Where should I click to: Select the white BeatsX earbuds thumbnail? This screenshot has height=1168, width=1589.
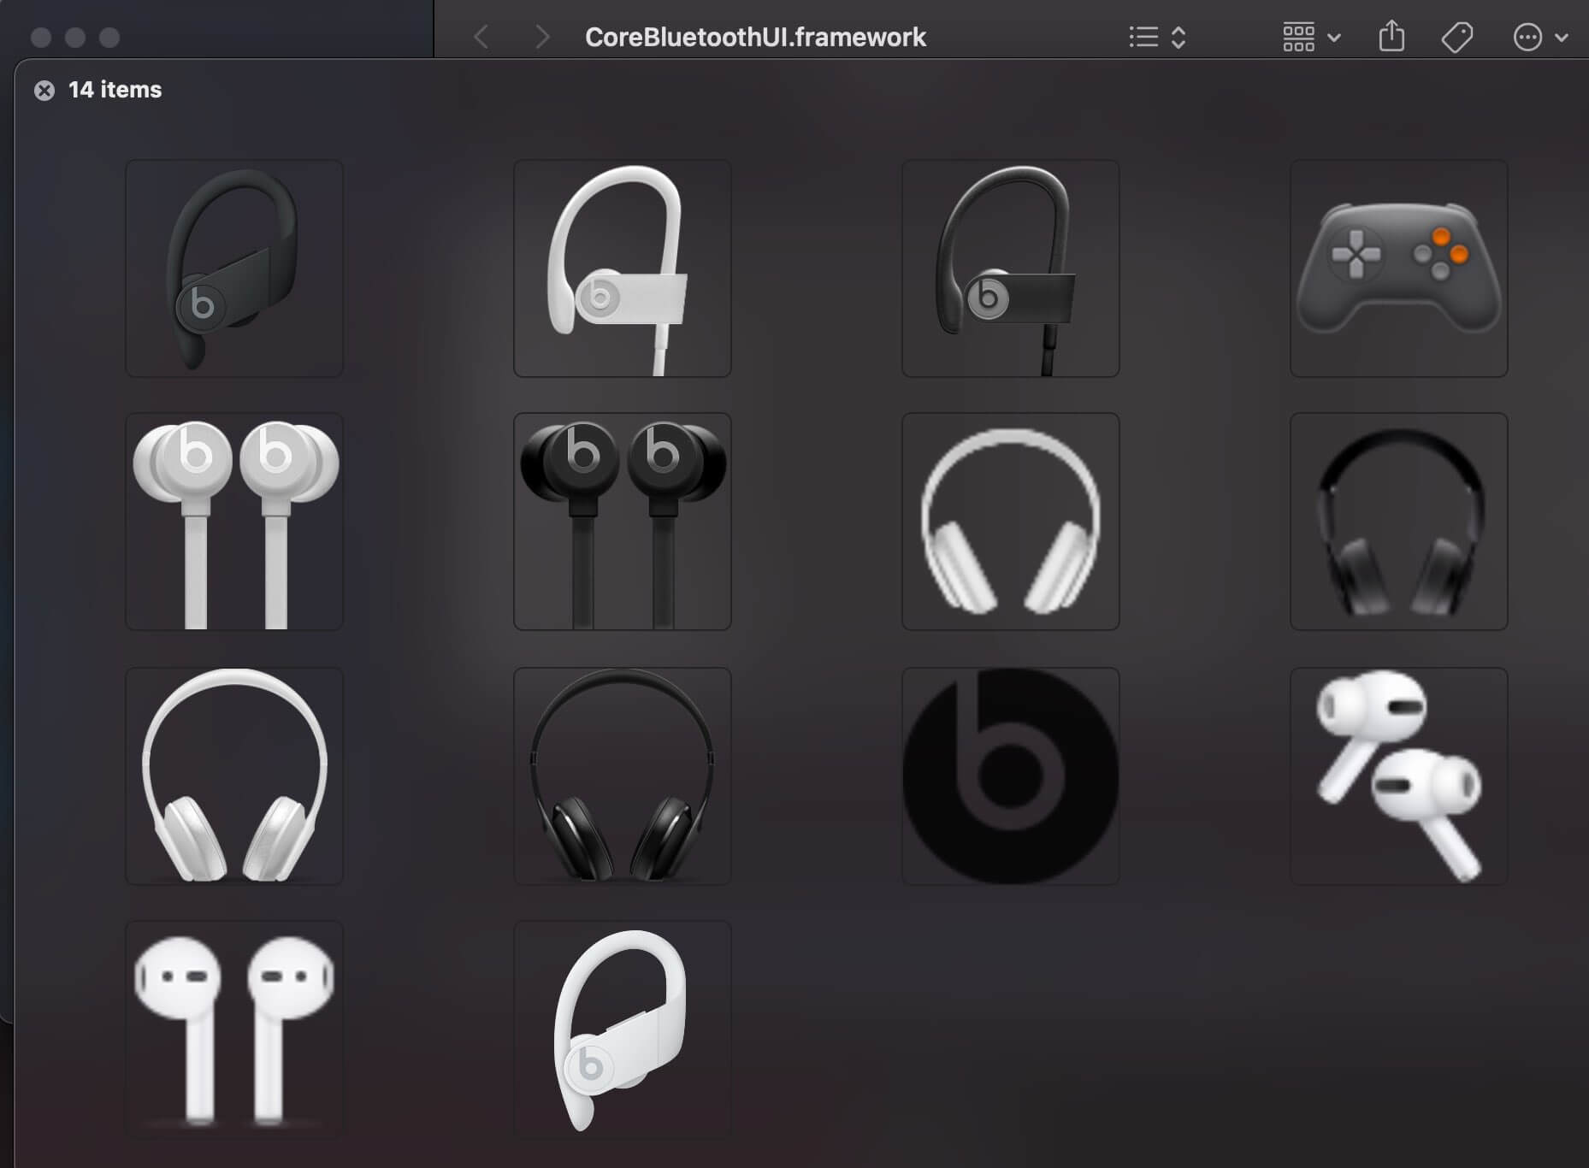(x=234, y=522)
